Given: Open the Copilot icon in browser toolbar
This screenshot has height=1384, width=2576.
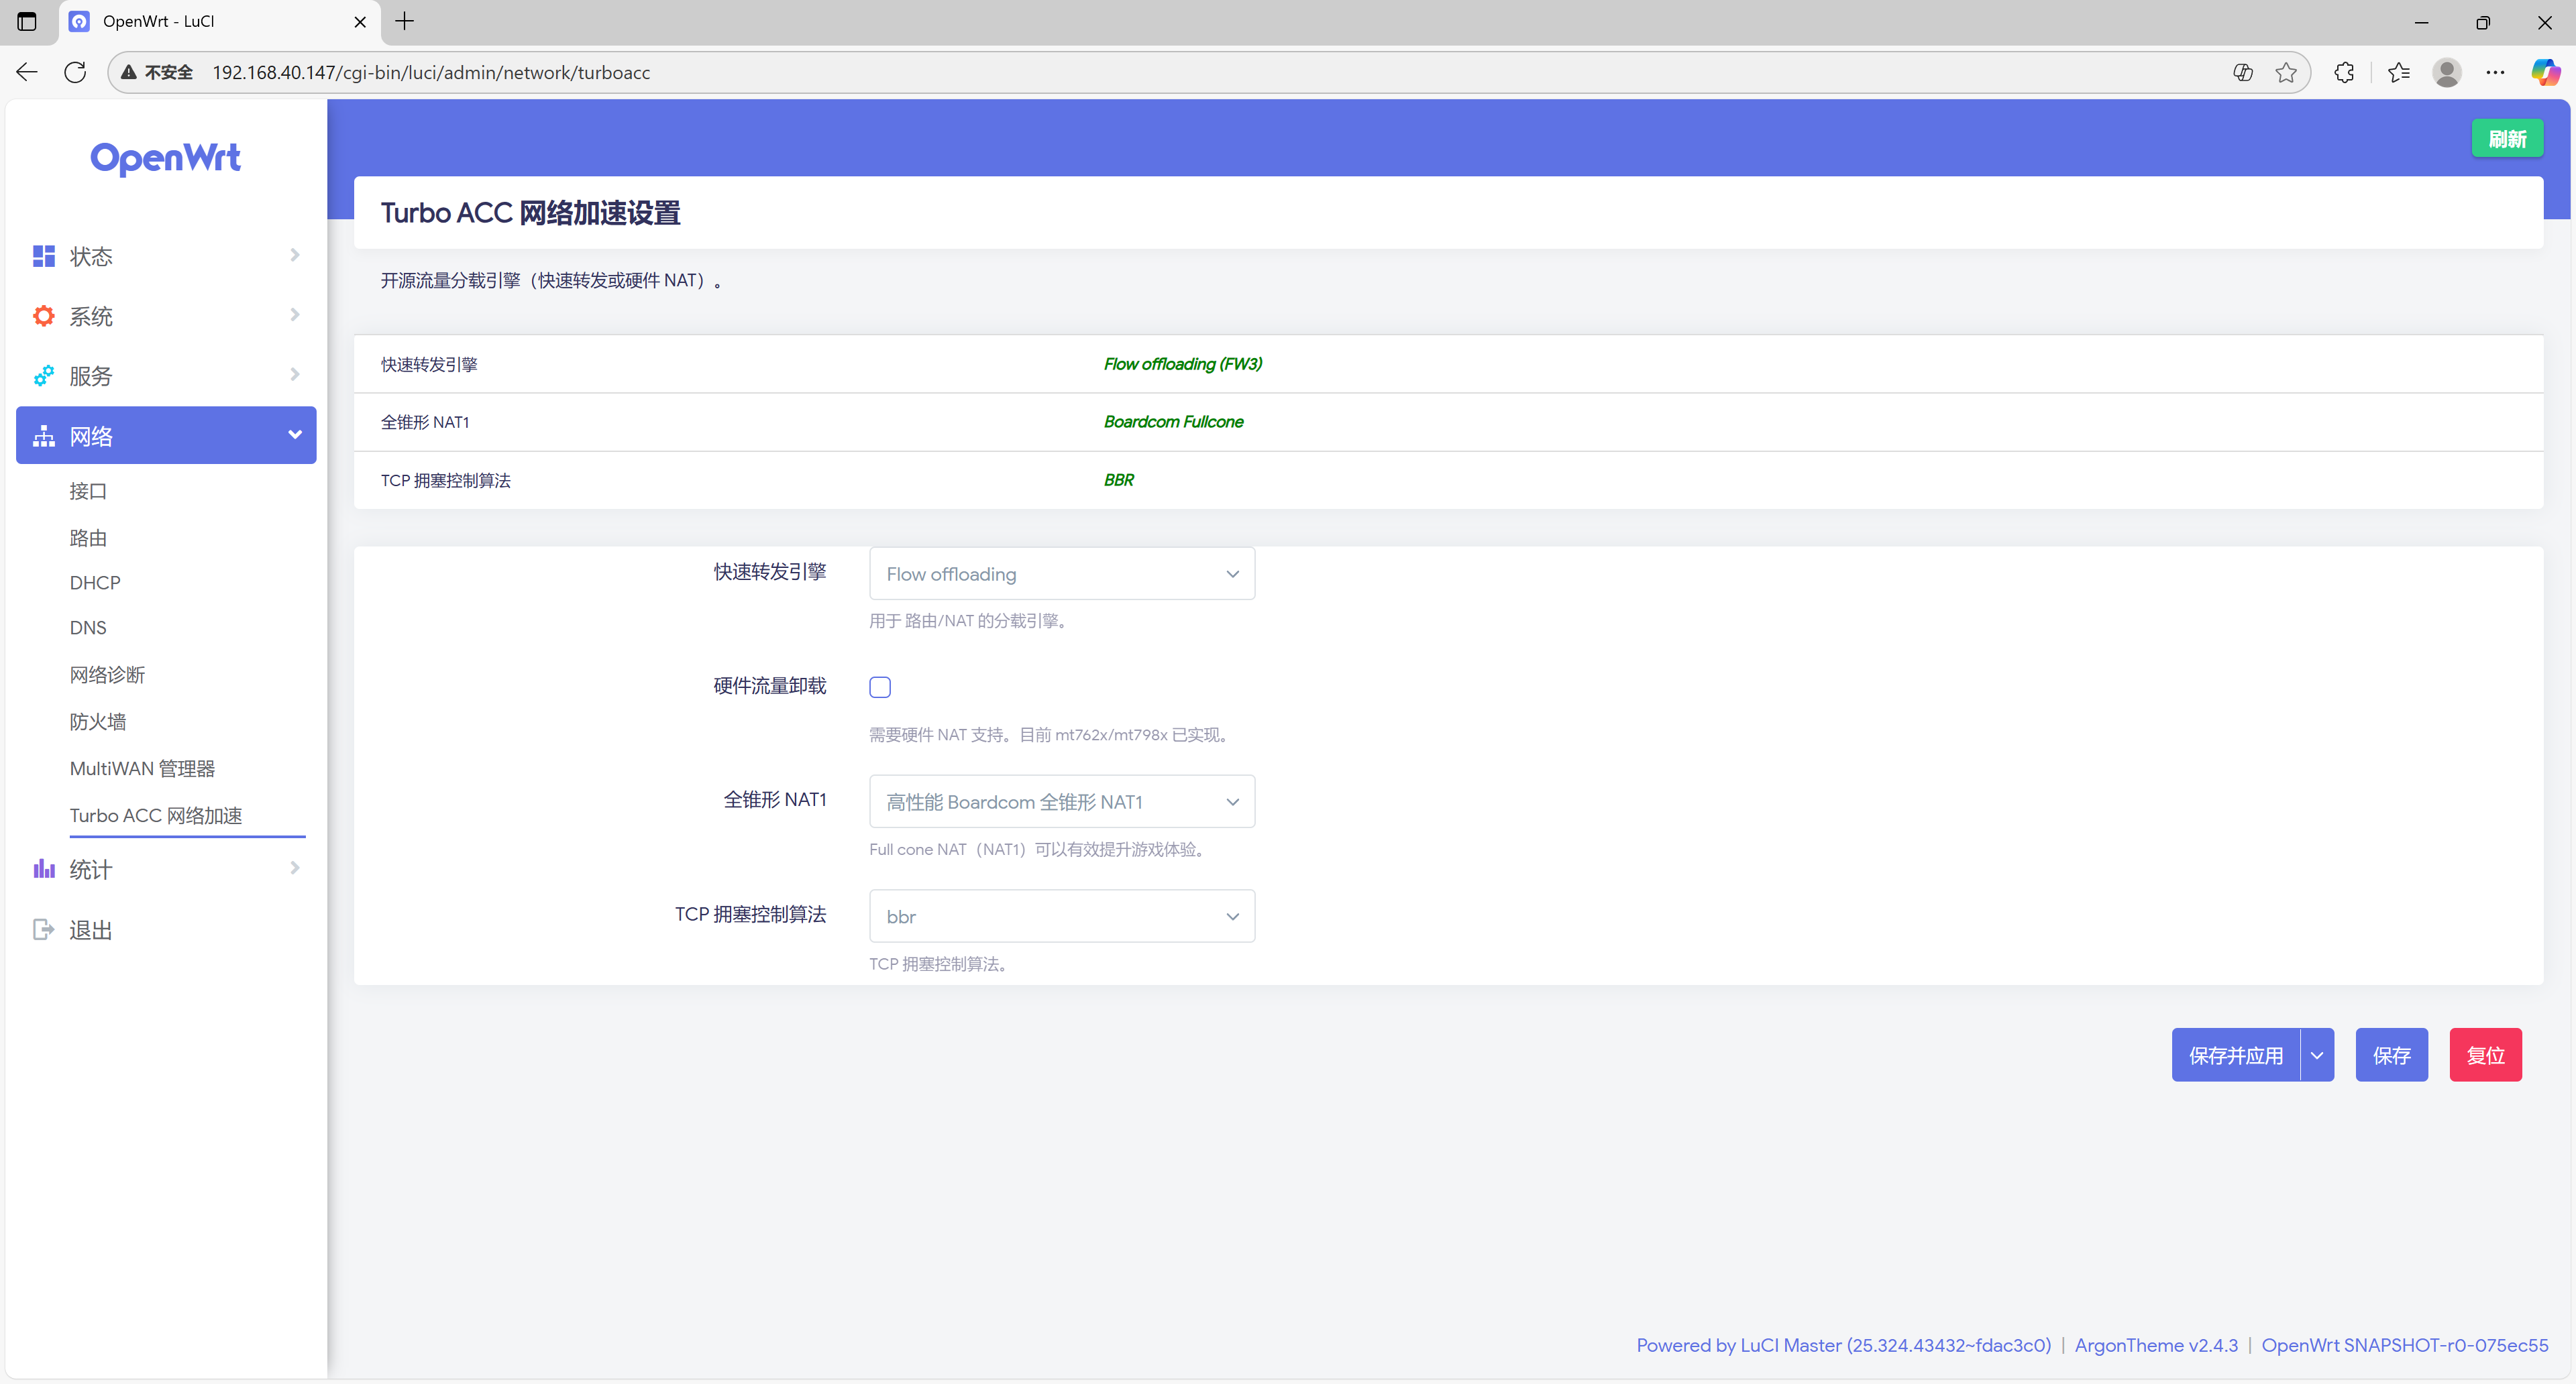Looking at the screenshot, I should pos(2544,73).
